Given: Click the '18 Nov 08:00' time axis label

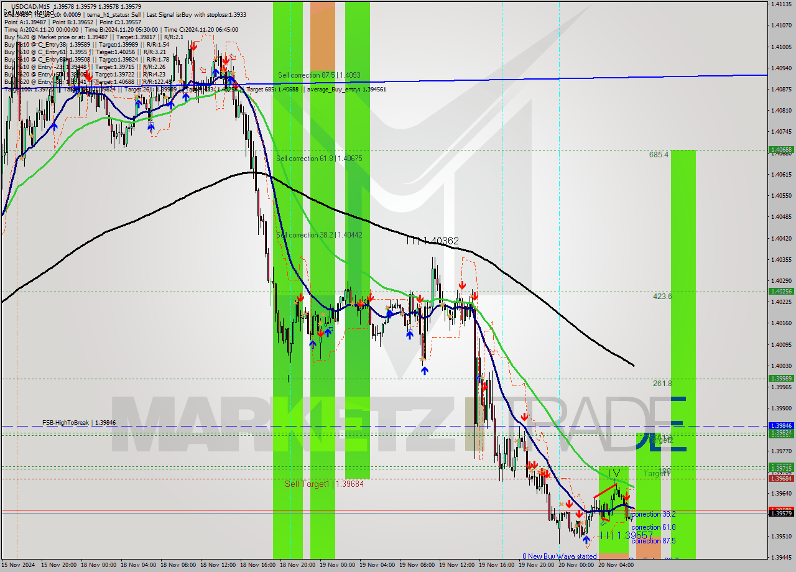Looking at the screenshot, I should click(178, 565).
